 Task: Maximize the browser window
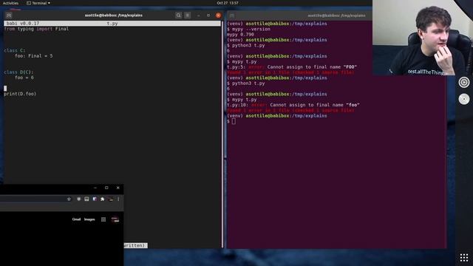(x=106, y=188)
